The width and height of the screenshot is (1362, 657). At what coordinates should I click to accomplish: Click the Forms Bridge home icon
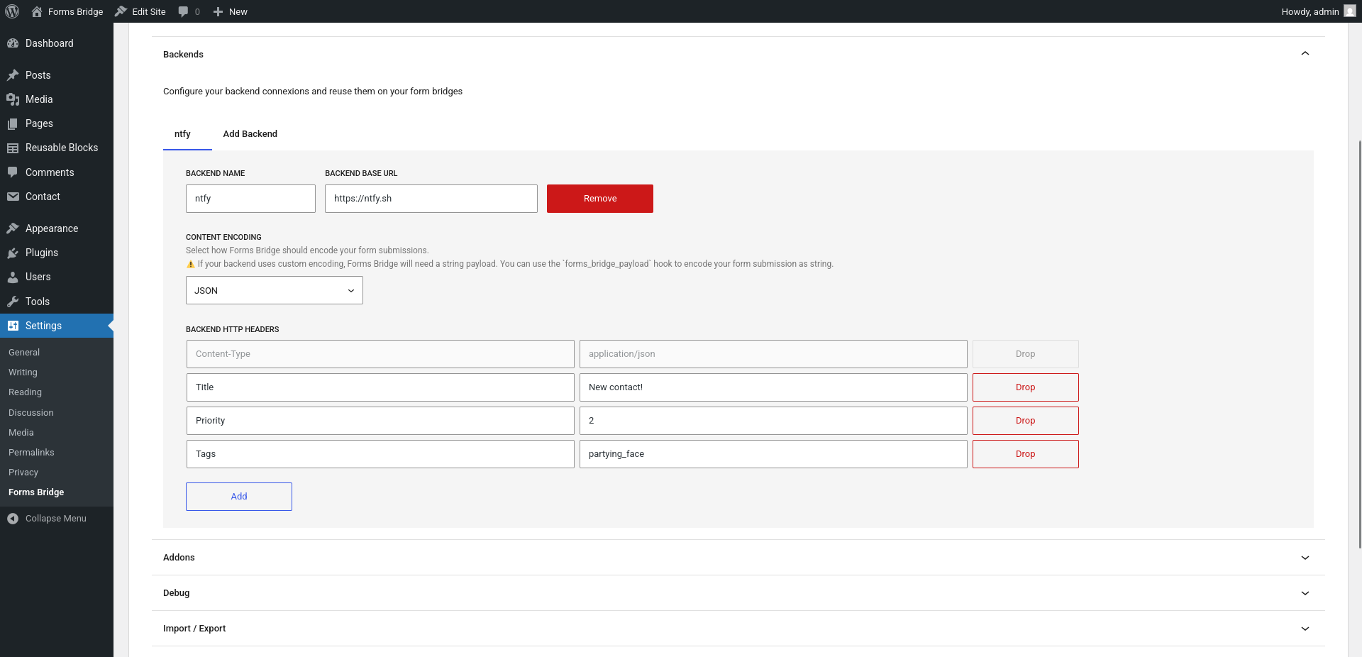click(x=37, y=11)
